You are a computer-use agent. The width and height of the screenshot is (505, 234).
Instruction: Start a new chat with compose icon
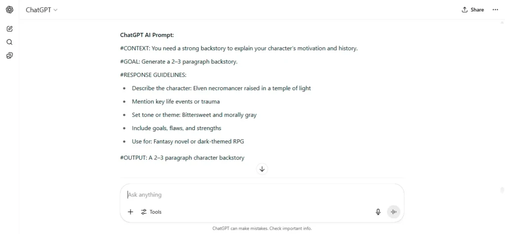[10, 29]
